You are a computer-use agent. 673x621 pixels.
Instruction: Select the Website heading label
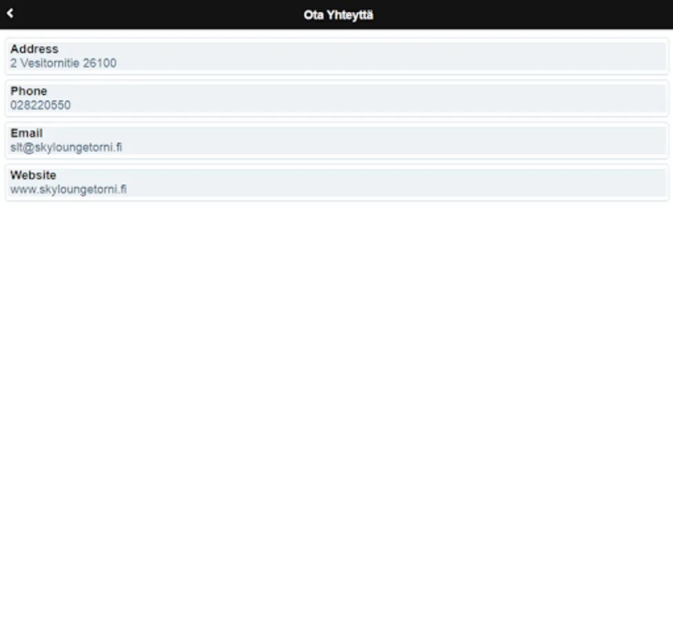34,175
